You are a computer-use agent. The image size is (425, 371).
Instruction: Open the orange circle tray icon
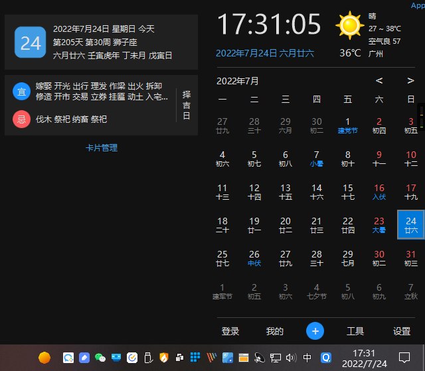tap(44, 358)
